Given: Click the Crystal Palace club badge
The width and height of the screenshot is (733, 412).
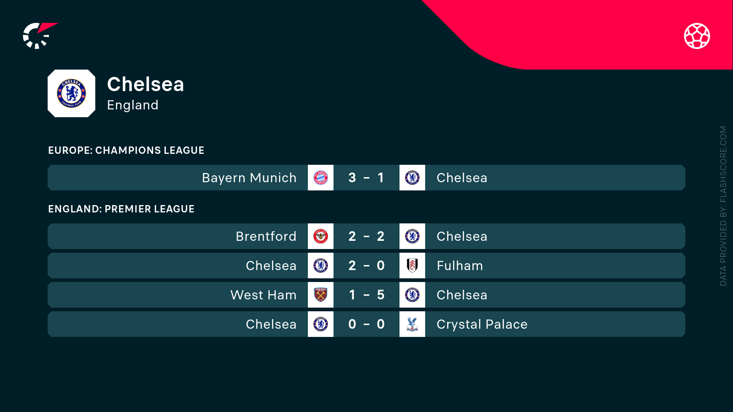Looking at the screenshot, I should (412, 324).
